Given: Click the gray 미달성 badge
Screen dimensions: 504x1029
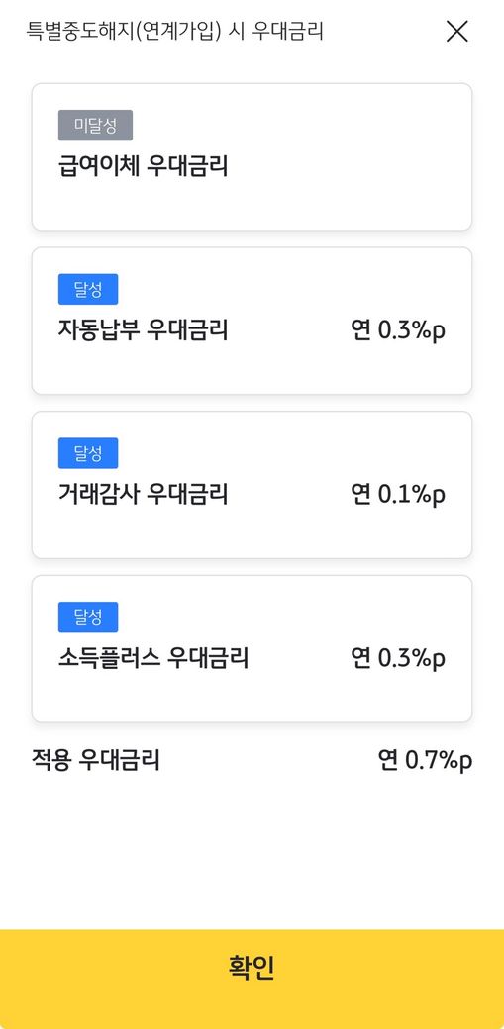Looking at the screenshot, I should [95, 126].
